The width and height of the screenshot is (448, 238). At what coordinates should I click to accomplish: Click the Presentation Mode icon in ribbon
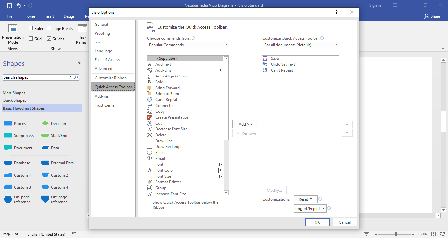coord(13,29)
